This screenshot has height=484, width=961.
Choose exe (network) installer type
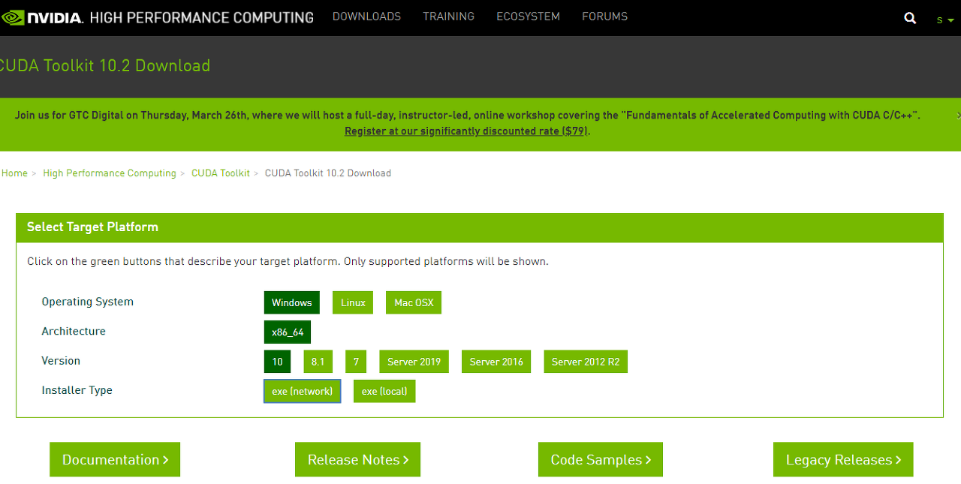(x=303, y=391)
